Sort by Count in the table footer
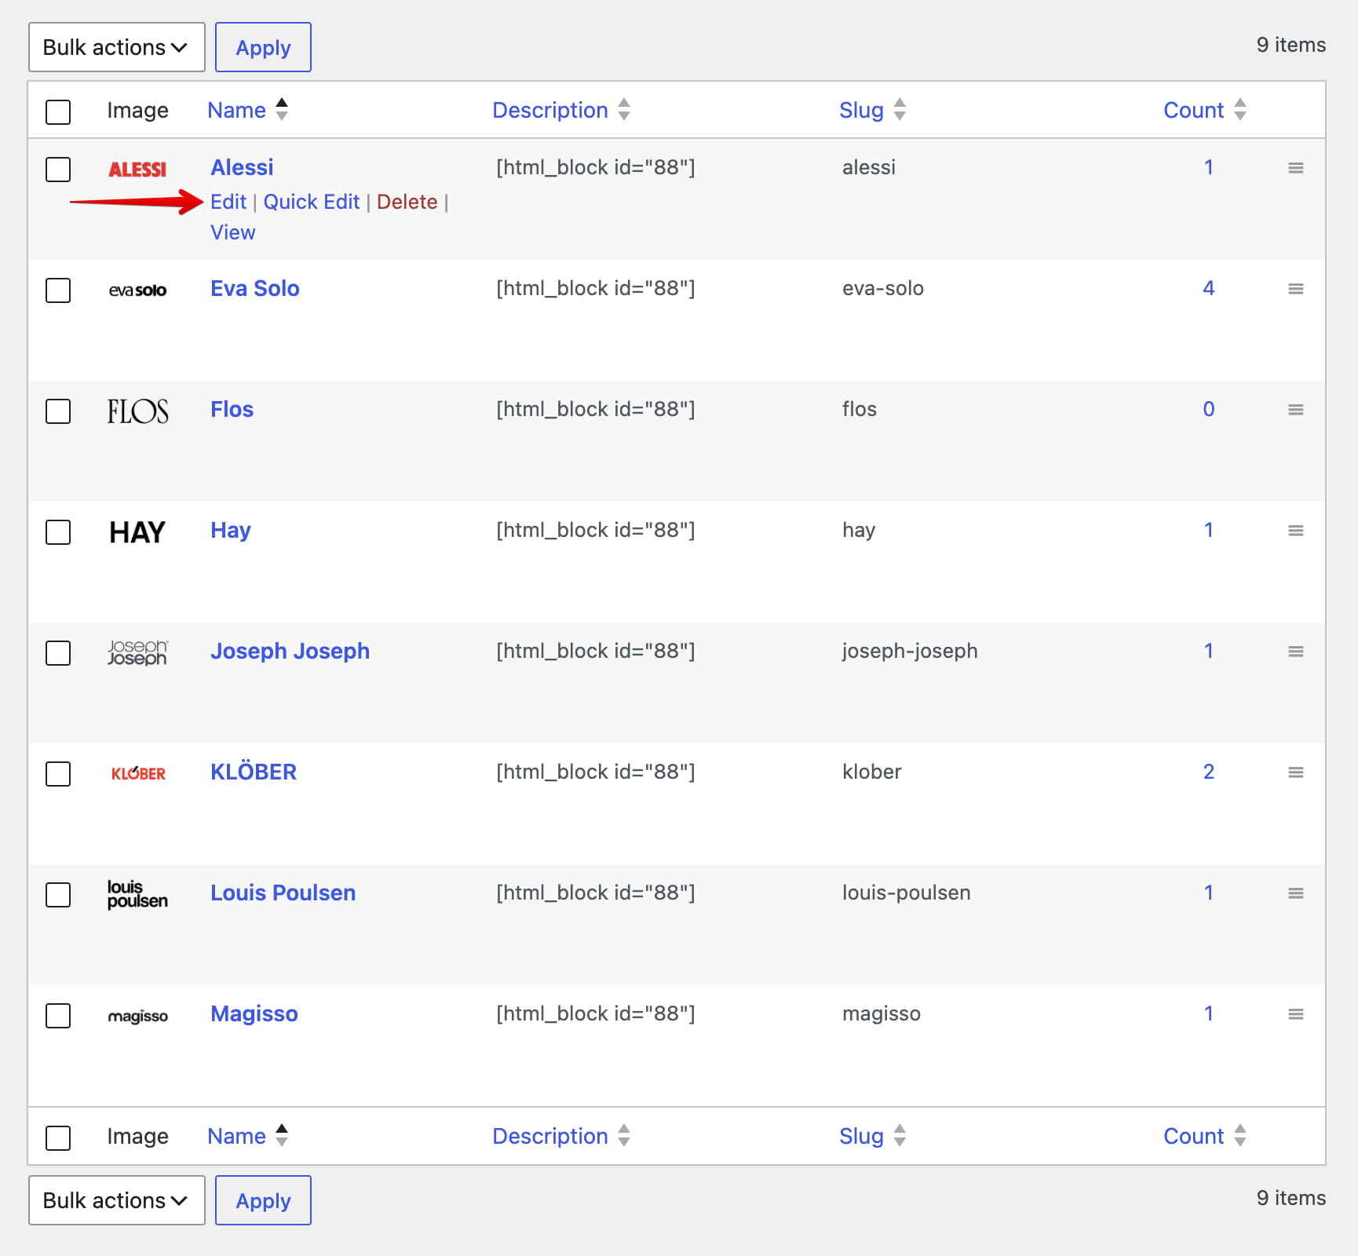1358x1256 pixels. [1205, 1136]
